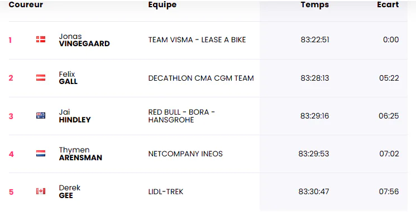Image resolution: width=416 pixels, height=212 pixels.
Task: Click the Canadian flag icon beside Derek Gee
Action: [x=41, y=191]
